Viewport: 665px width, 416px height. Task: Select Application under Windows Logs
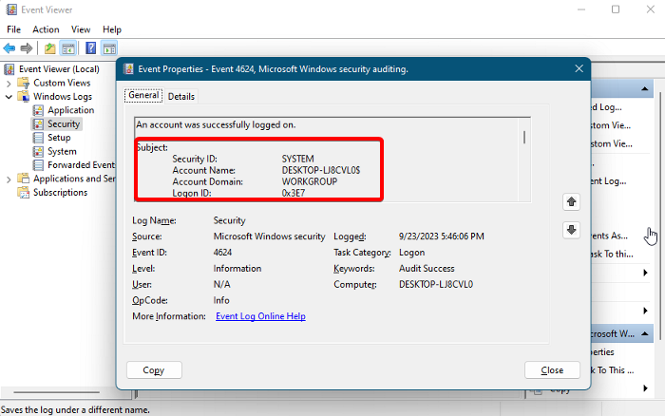71,110
